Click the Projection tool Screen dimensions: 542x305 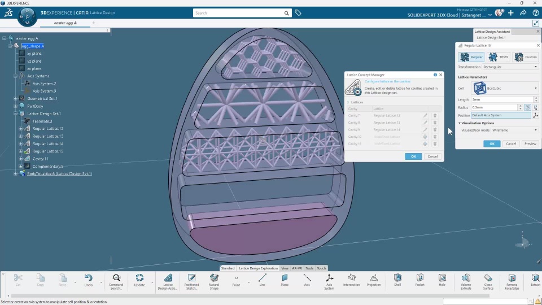pyautogui.click(x=374, y=280)
